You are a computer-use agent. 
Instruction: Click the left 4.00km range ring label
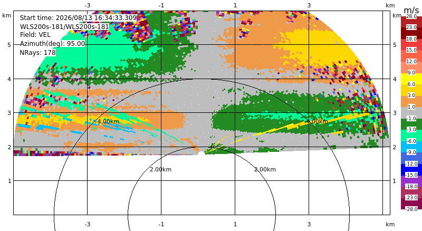[108, 121]
